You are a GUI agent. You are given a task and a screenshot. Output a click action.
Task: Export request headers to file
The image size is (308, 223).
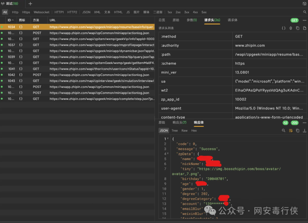point(305,28)
